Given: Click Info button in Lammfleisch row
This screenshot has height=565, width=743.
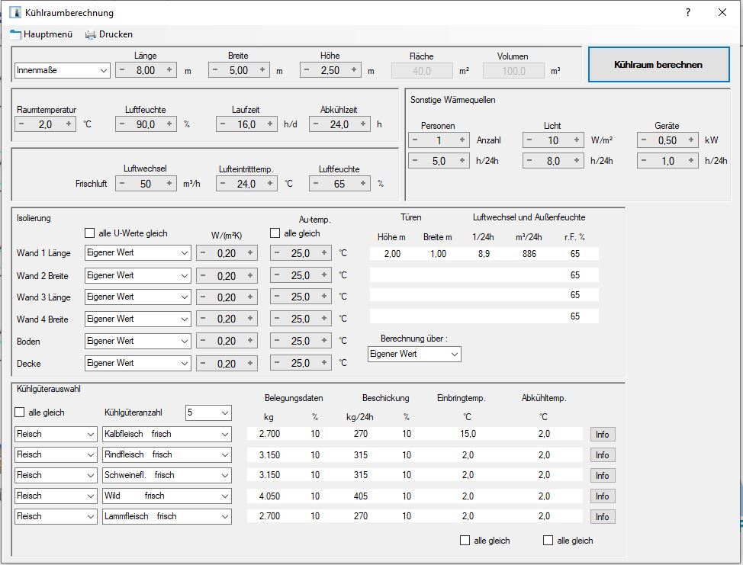Looking at the screenshot, I should tap(603, 517).
